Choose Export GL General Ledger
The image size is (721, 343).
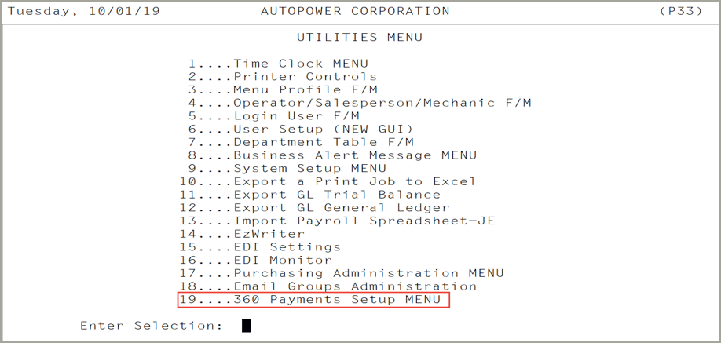click(314, 208)
